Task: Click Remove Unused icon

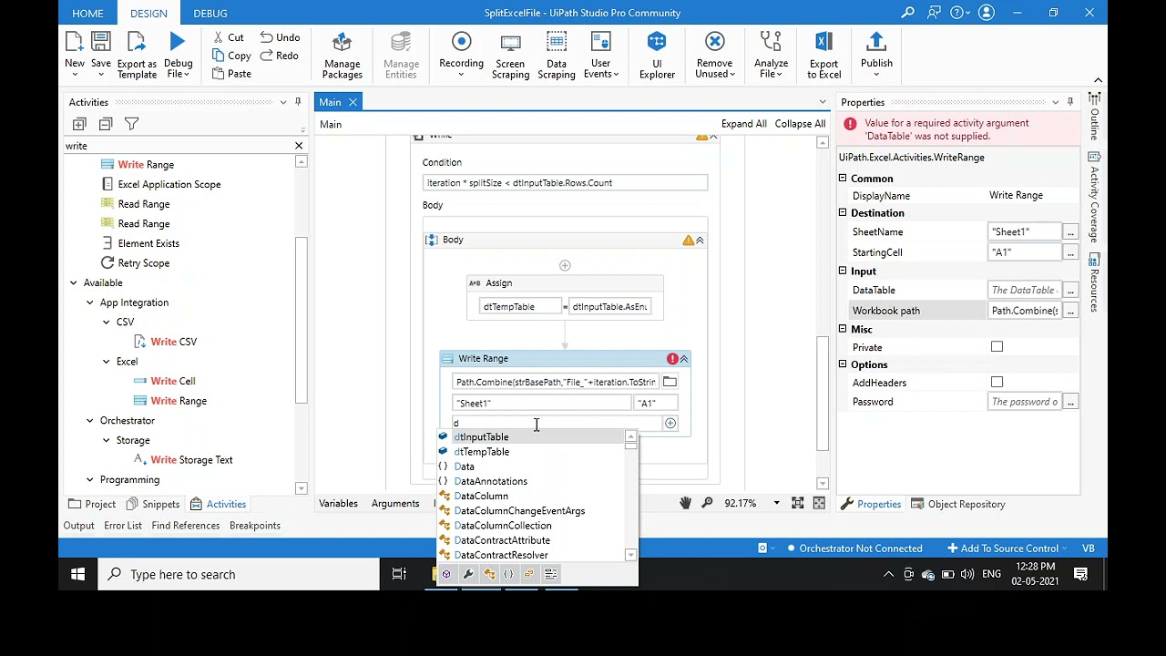Action: click(714, 55)
